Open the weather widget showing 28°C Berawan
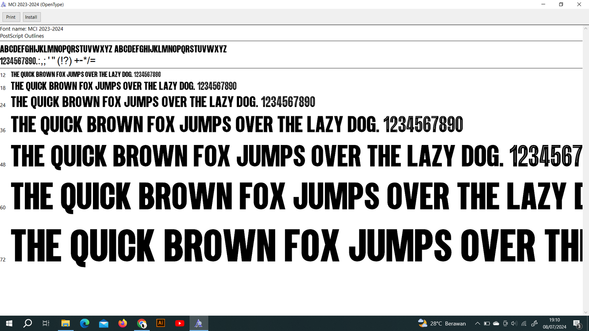This screenshot has width=589, height=331. coord(442,323)
